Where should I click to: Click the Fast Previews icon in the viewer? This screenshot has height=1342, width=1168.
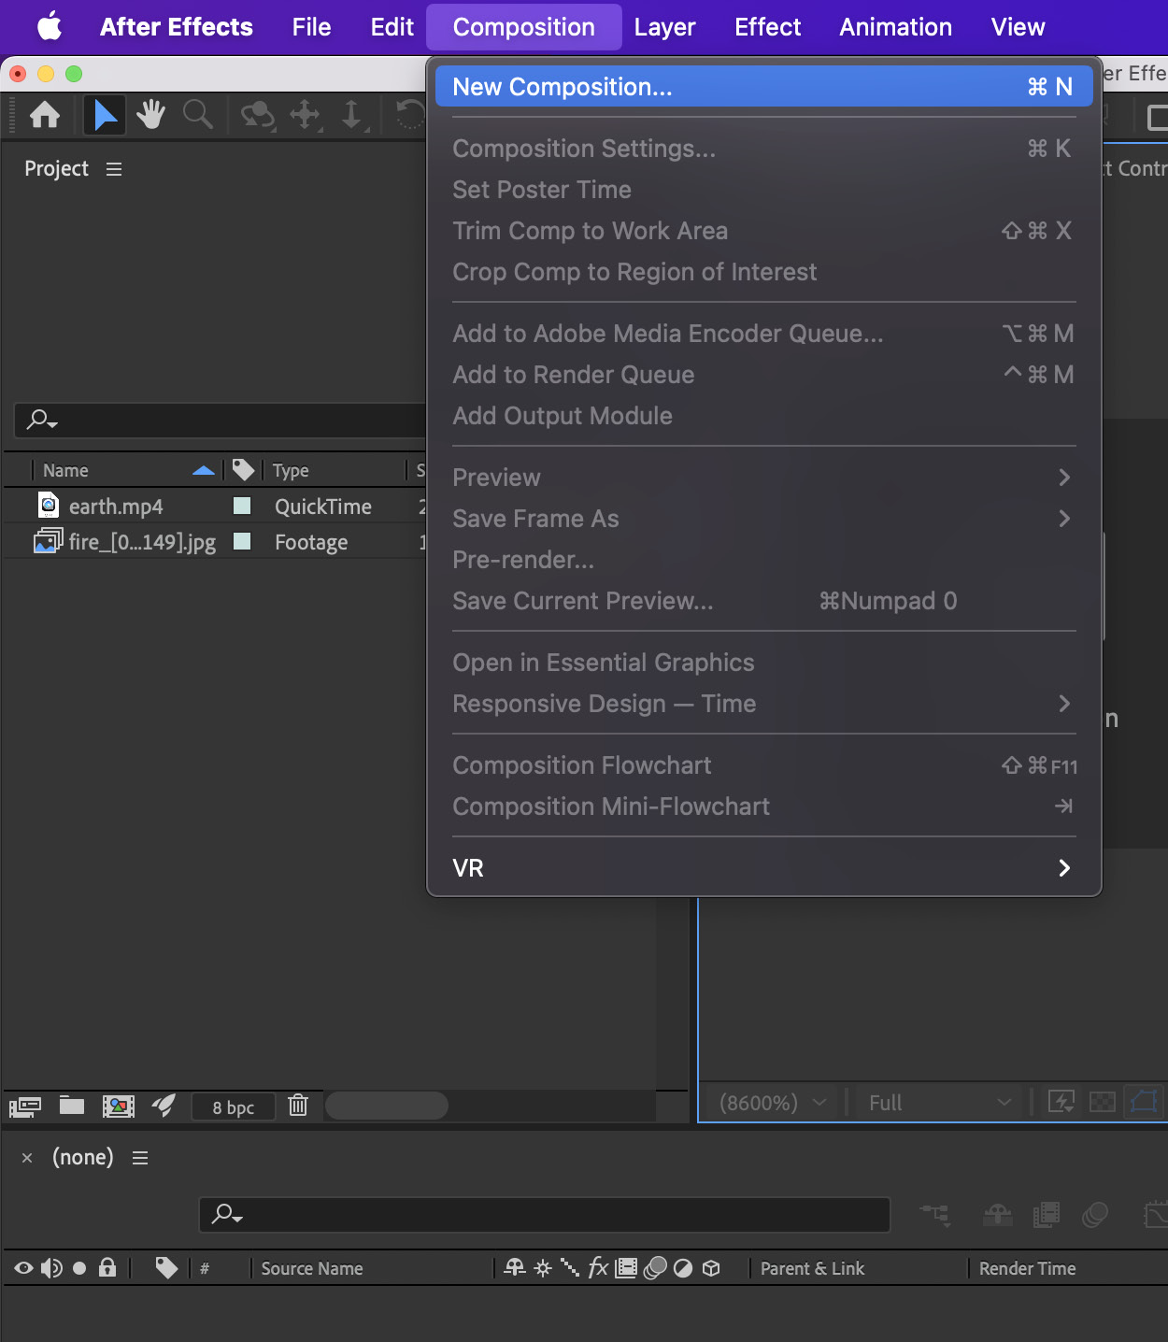(1061, 1102)
